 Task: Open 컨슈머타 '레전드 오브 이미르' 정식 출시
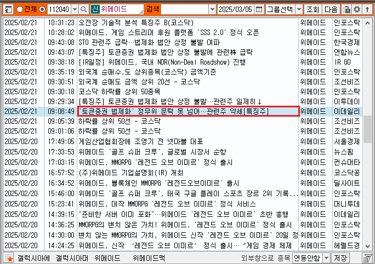click(156, 162)
